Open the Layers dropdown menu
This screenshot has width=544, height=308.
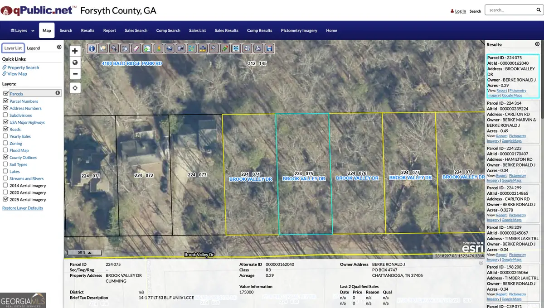(20, 30)
